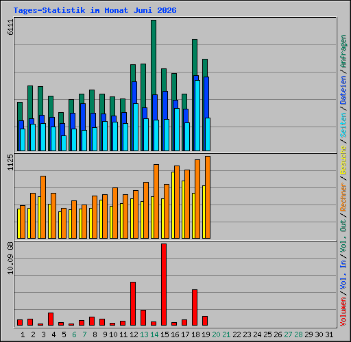Click the 10.09 GB axis label

pyautogui.click(x=10, y=258)
